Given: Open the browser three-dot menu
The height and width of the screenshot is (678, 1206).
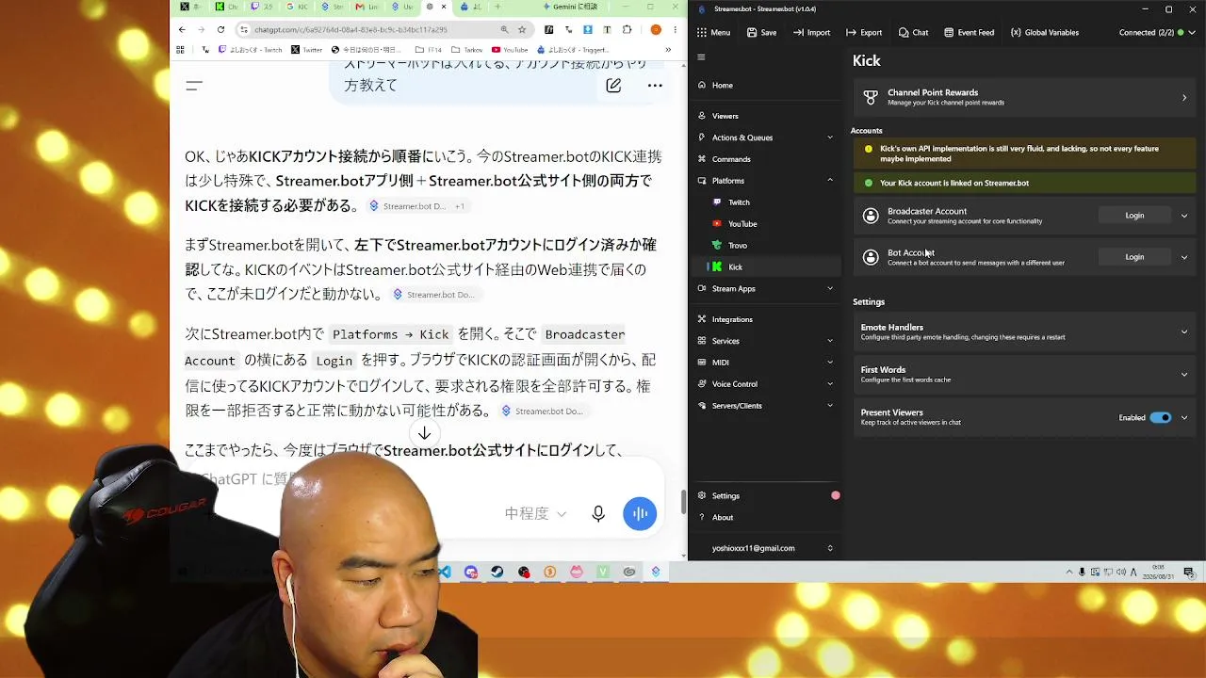Looking at the screenshot, I should pyautogui.click(x=676, y=29).
